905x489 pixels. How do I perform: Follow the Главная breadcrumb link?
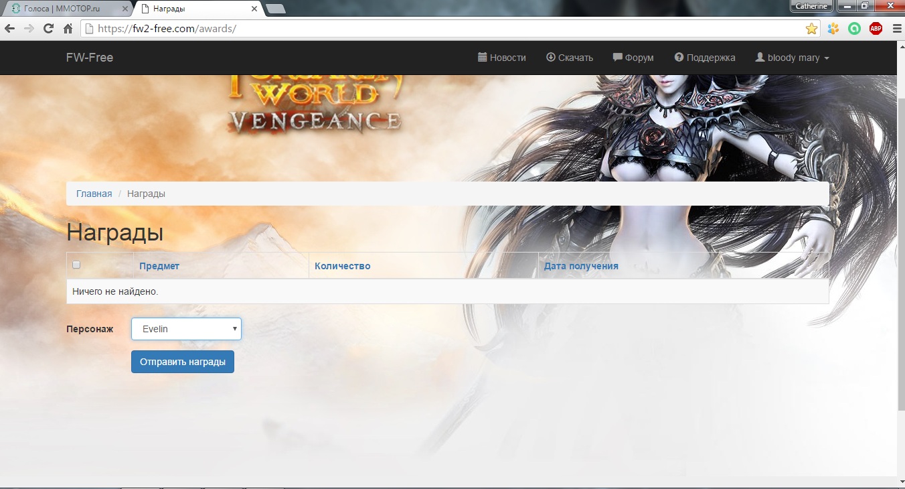[94, 194]
